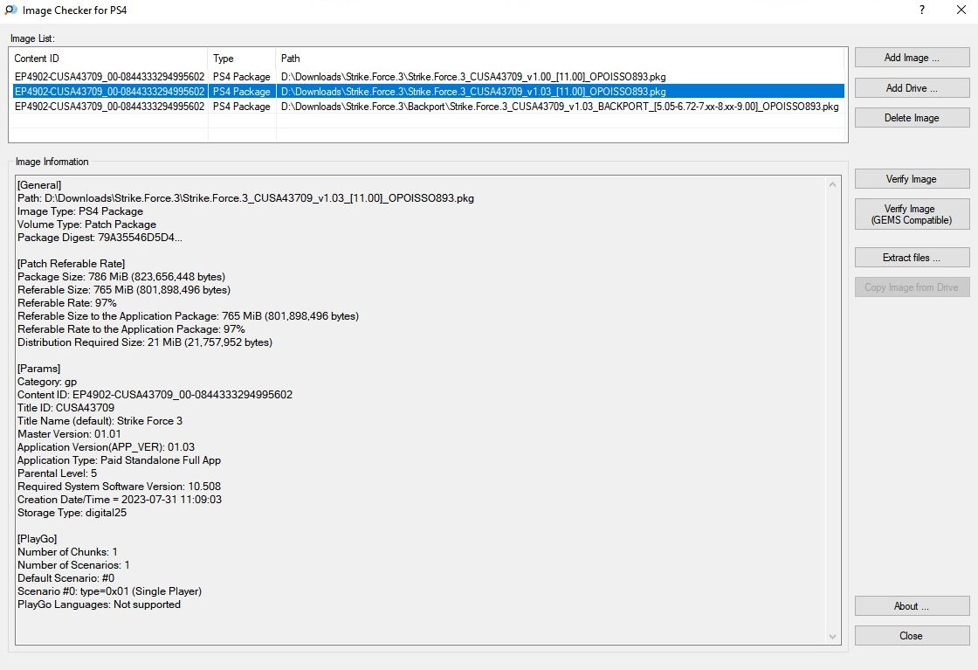Click the info panel scroll up arrow
Screen dimensions: 978x670
(x=833, y=184)
